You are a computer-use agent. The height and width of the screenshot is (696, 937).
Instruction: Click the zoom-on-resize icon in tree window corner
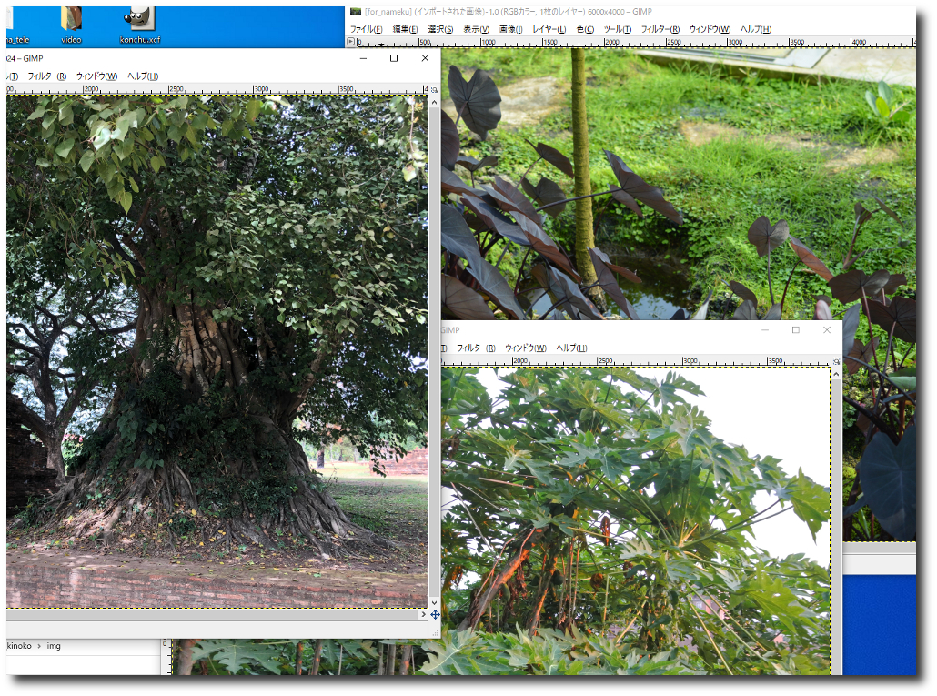pyautogui.click(x=434, y=89)
